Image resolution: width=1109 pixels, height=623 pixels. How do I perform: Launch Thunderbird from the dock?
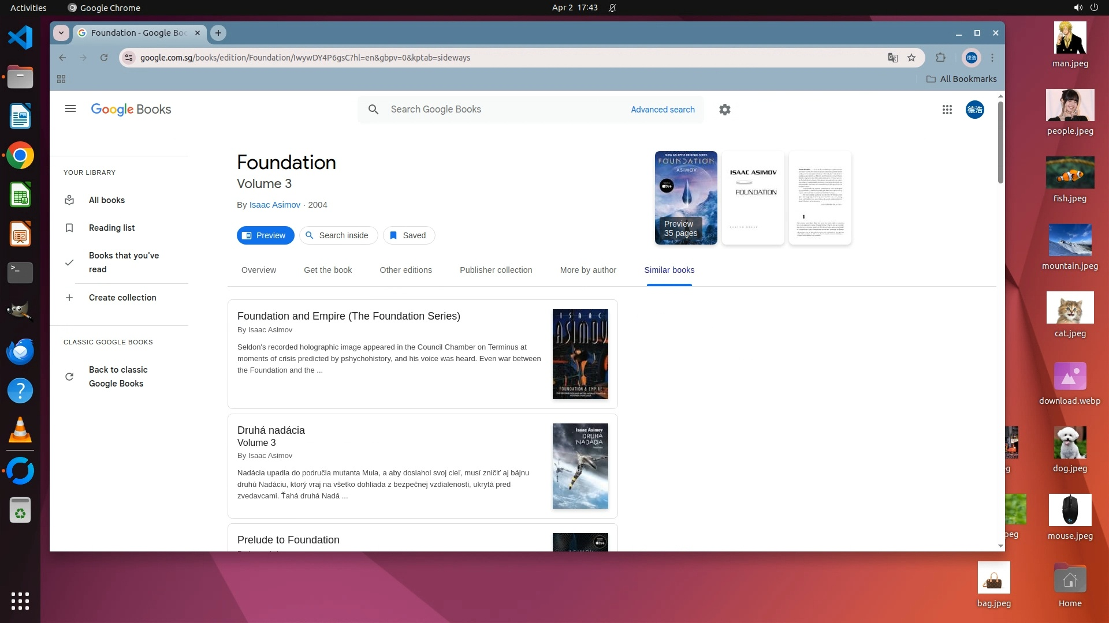point(20,351)
